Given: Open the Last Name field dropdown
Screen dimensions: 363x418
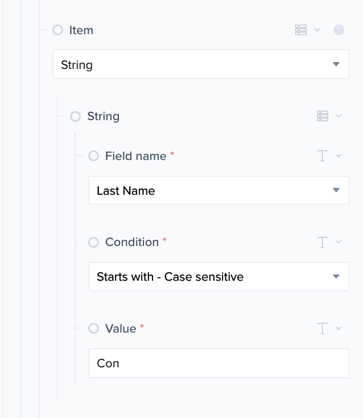Looking at the screenshot, I should coord(218,190).
